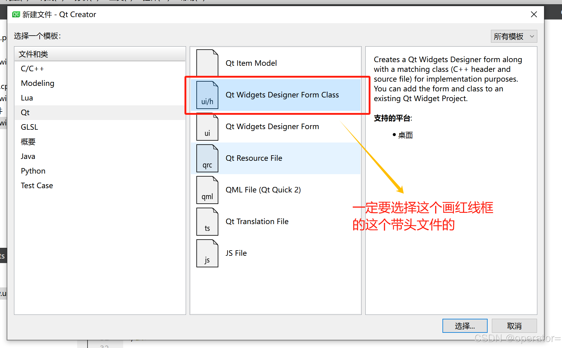The width and height of the screenshot is (562, 348).
Task: Click the qml file icon
Action: click(x=207, y=190)
